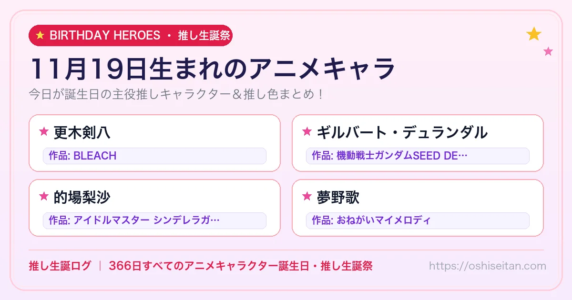Select the ギルバート・デュランダル character name
The height and width of the screenshot is (300, 572).
(402, 132)
